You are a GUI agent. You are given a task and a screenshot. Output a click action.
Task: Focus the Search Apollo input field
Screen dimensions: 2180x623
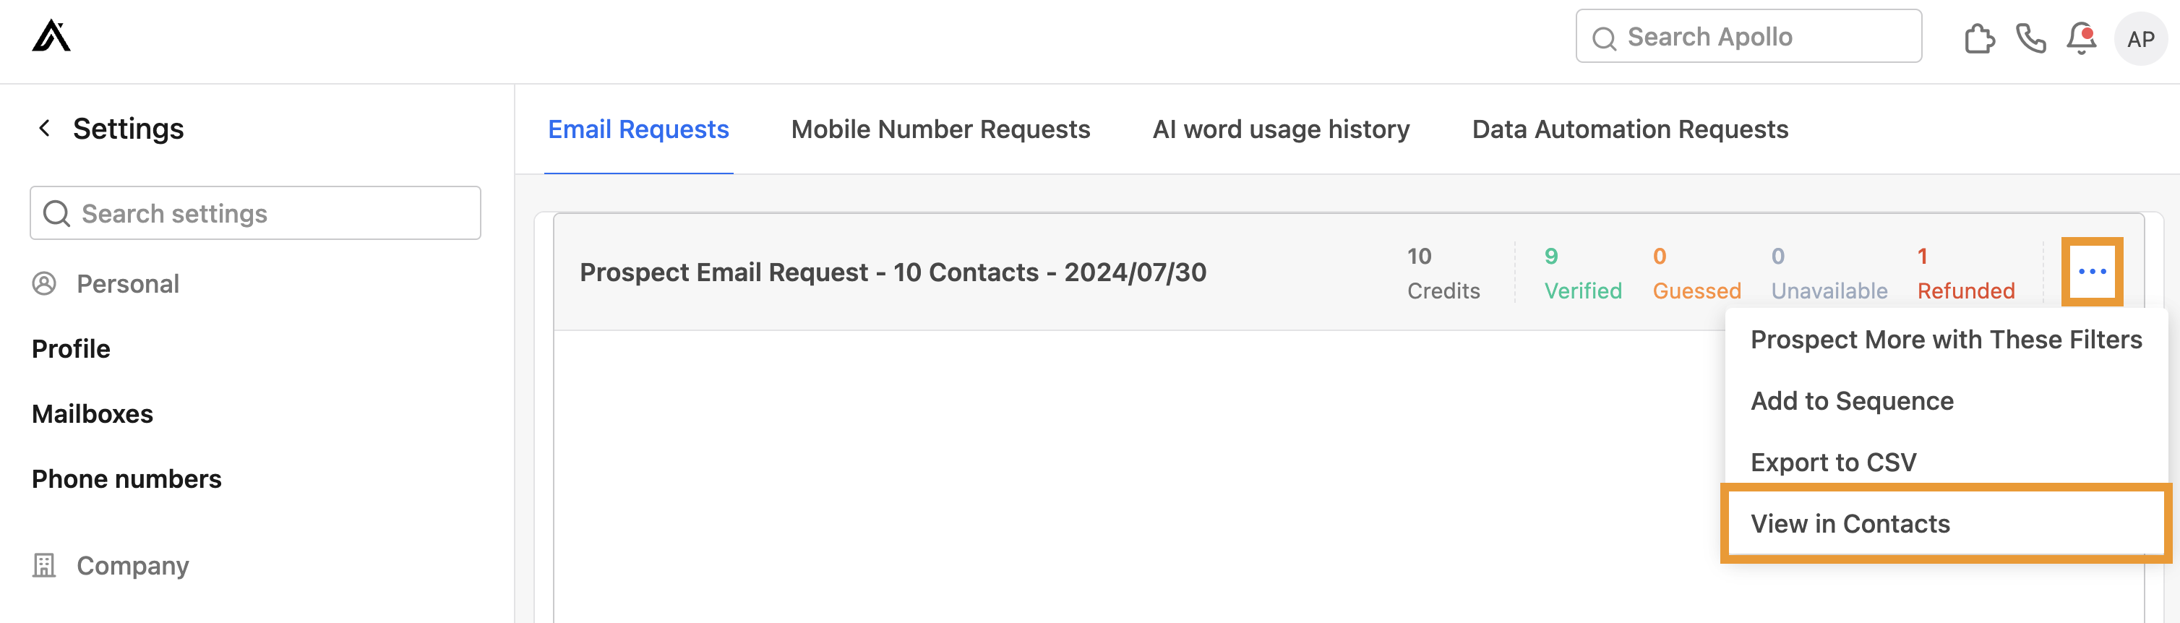coord(1760,36)
